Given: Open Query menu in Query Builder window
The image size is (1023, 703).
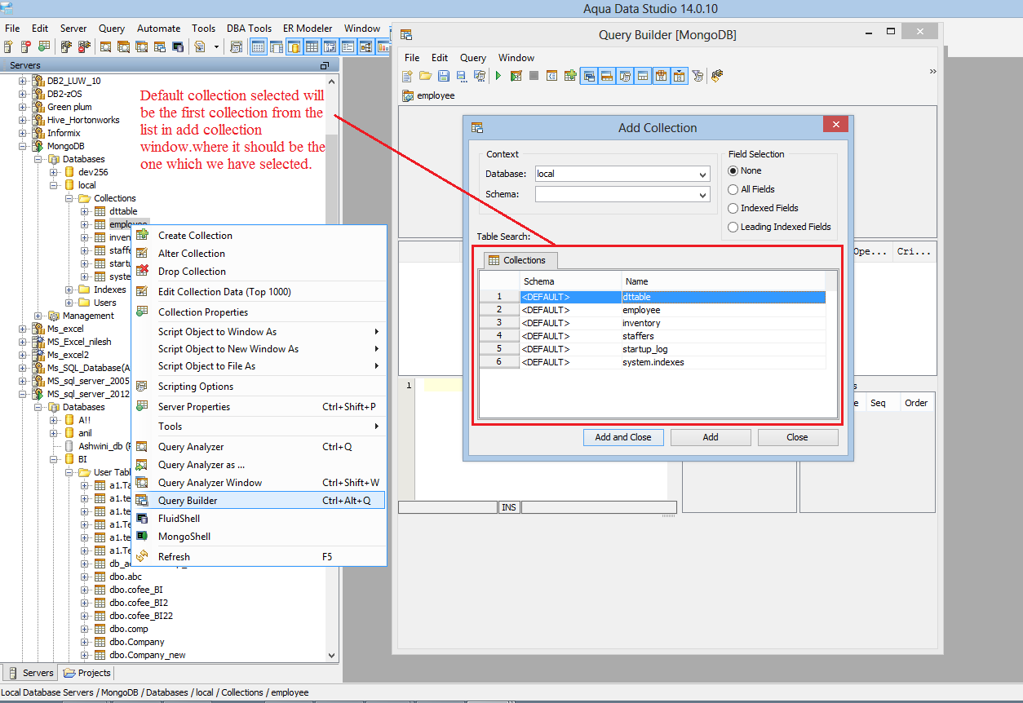Looking at the screenshot, I should (x=472, y=58).
